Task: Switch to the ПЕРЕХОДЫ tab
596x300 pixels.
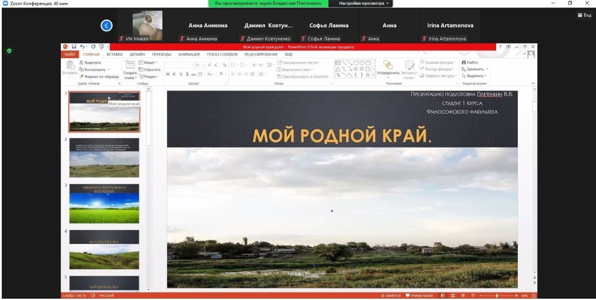Action: (162, 54)
